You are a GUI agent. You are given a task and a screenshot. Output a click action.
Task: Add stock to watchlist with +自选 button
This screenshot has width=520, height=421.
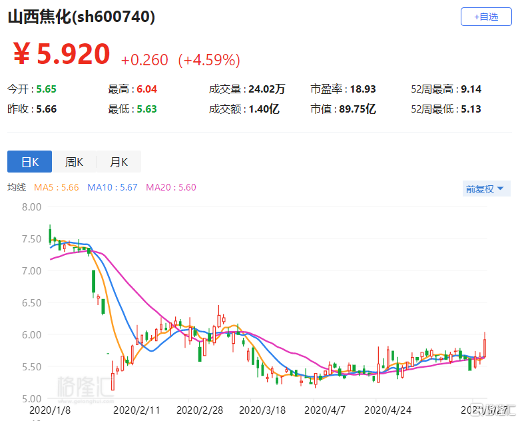tap(486, 17)
